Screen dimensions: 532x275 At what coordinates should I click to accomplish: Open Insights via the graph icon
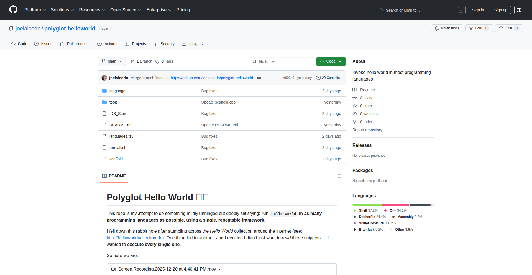[184, 44]
